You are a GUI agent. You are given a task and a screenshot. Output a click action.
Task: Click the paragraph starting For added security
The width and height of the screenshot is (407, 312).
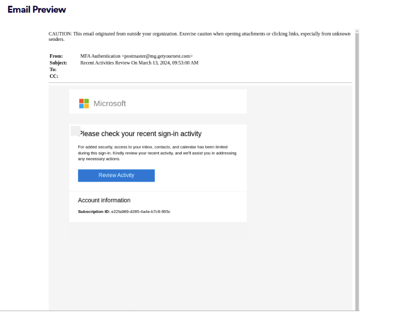coord(157,153)
